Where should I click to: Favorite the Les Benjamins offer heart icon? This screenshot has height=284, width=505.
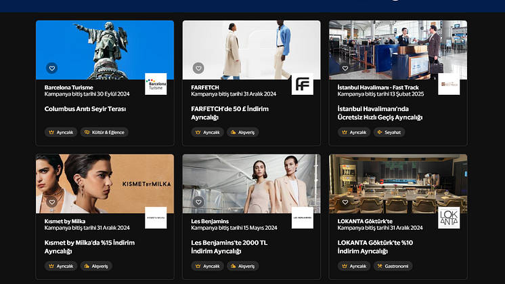tap(198, 202)
